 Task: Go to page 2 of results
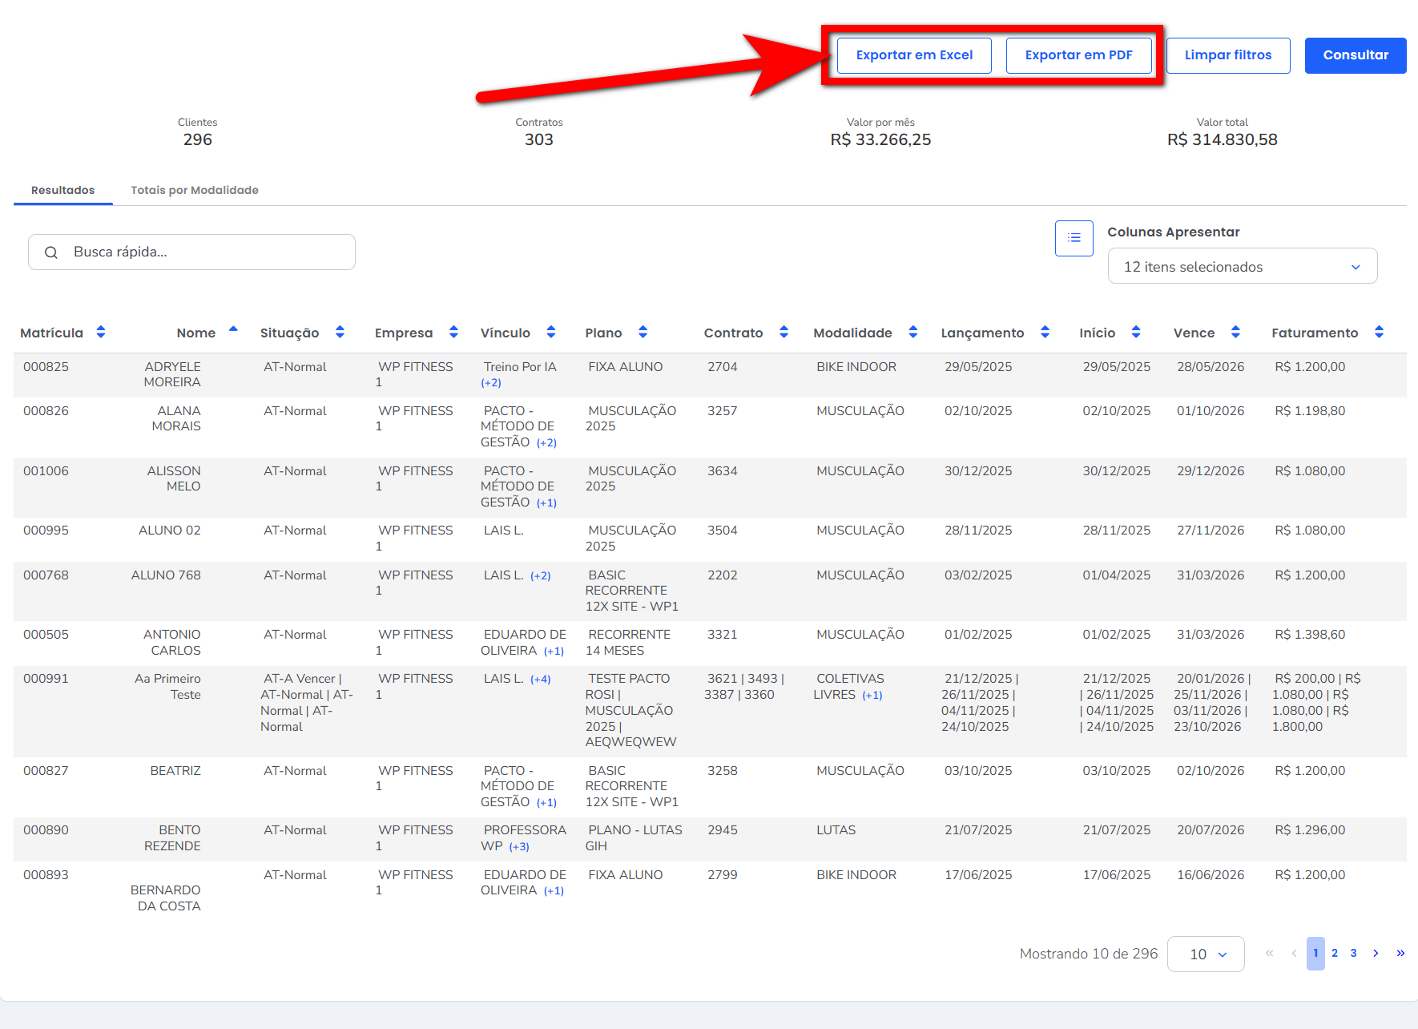(1335, 954)
